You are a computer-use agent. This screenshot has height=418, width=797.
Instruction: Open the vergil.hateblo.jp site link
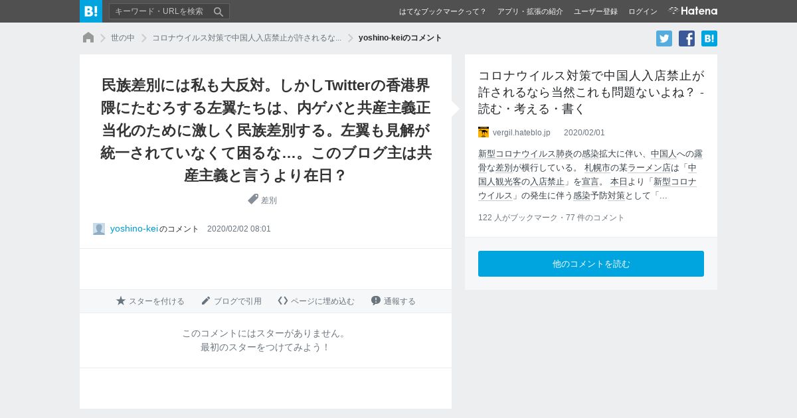(521, 133)
